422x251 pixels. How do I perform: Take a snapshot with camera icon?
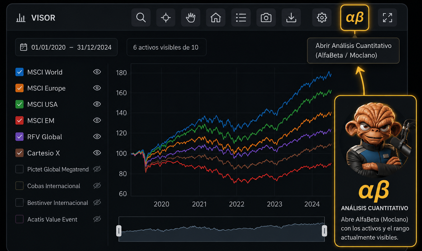[x=266, y=18]
